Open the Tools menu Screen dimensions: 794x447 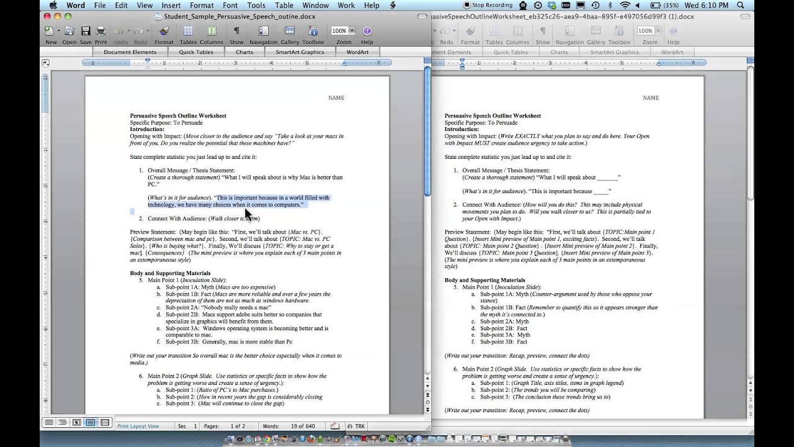point(256,6)
